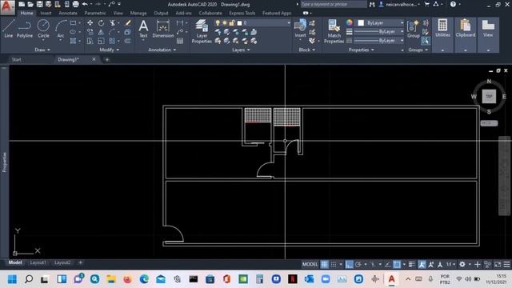
Task: Select the Text annotation tool
Action: pos(143,29)
